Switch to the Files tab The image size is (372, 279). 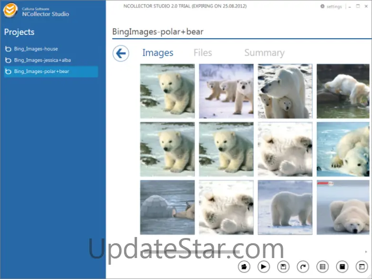point(203,53)
